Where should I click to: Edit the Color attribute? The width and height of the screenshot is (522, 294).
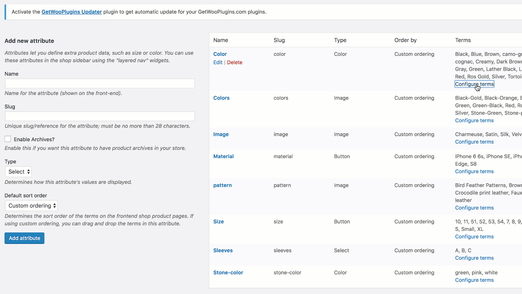pyautogui.click(x=217, y=62)
